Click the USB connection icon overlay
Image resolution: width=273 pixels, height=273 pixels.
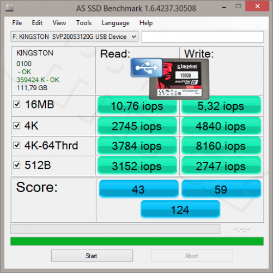point(147,68)
